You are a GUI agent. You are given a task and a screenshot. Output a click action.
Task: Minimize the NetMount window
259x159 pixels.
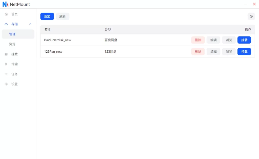click(245, 4)
